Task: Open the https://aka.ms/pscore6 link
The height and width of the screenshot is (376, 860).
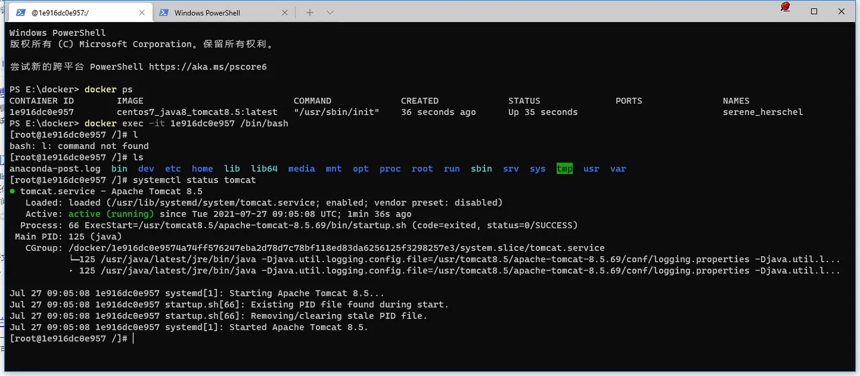Action: (208, 66)
